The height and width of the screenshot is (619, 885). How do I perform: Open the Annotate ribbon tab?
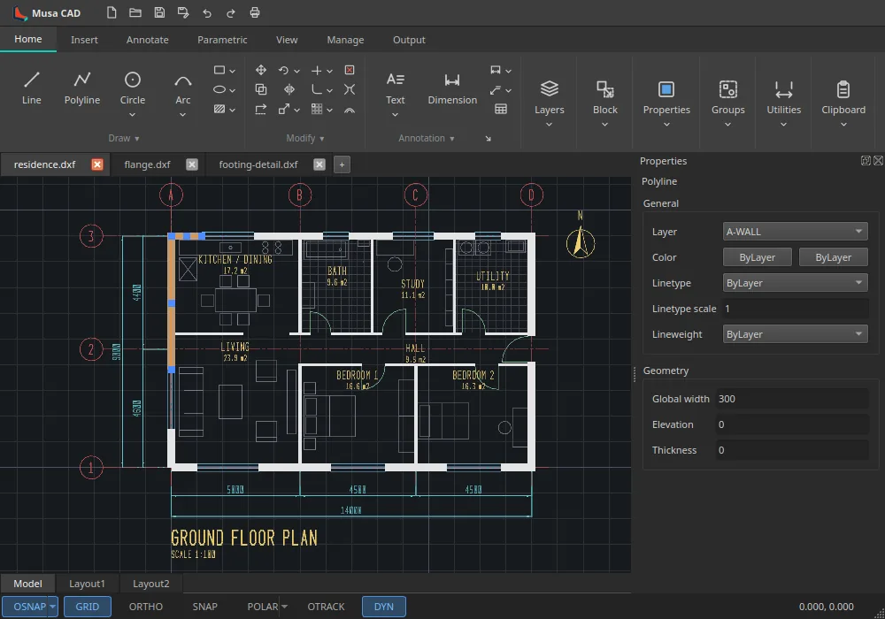pos(147,40)
